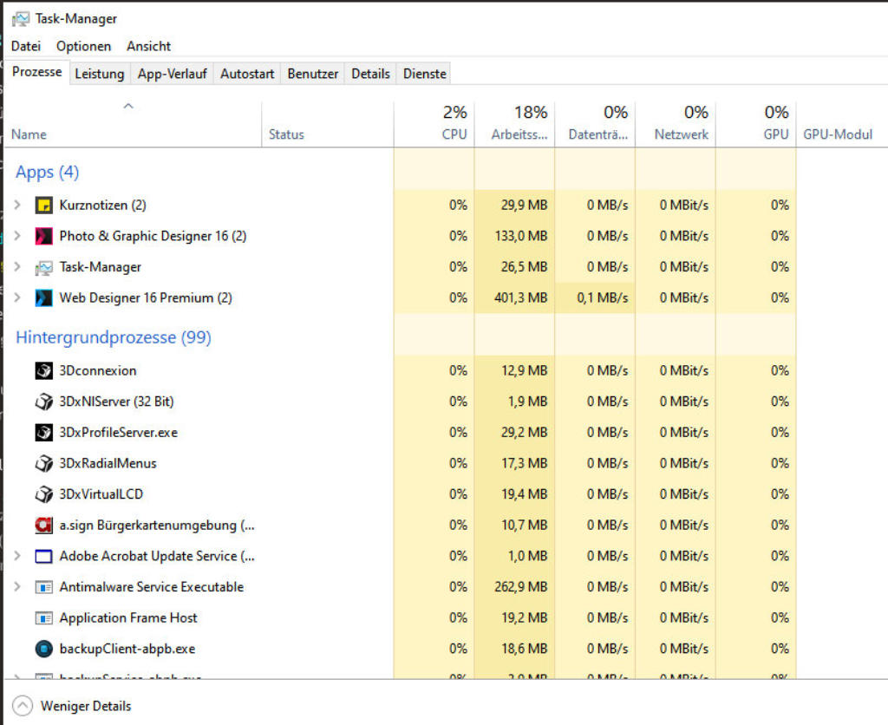Screen dimensions: 888x725
Task: Click the 0,1 MB/s disk value
Action: coord(603,298)
